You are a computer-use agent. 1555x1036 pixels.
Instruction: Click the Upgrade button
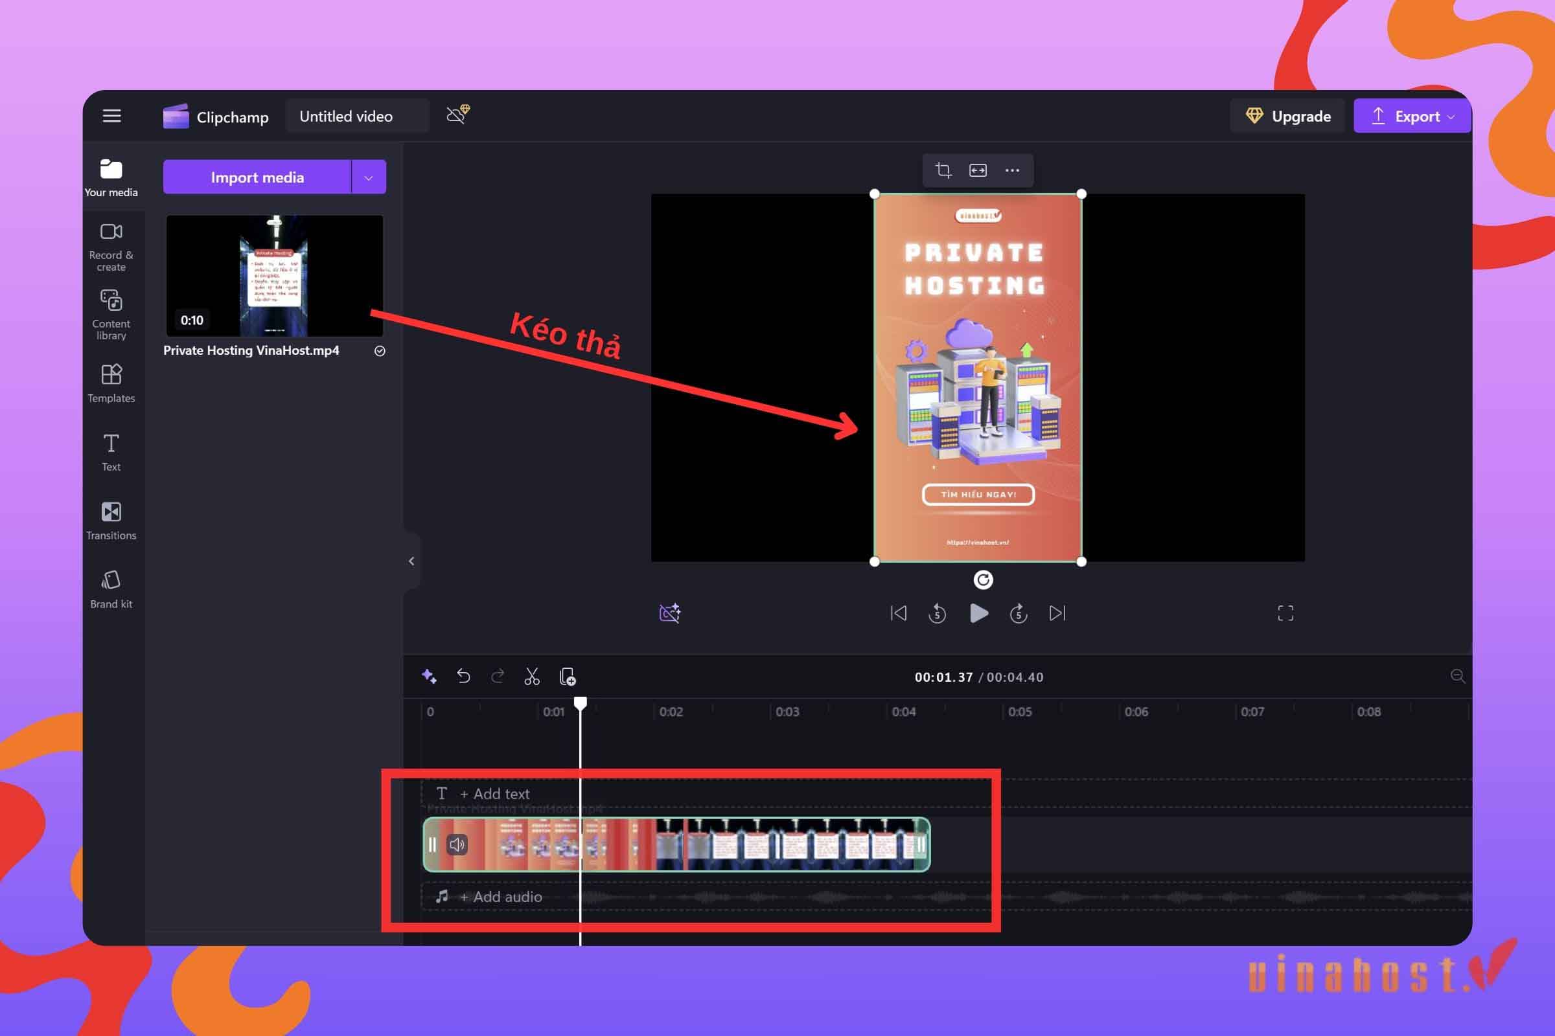[x=1287, y=117]
